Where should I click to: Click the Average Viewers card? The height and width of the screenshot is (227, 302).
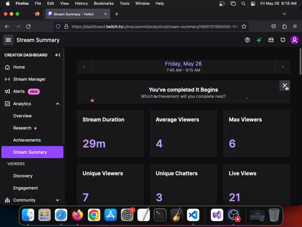[183, 134]
